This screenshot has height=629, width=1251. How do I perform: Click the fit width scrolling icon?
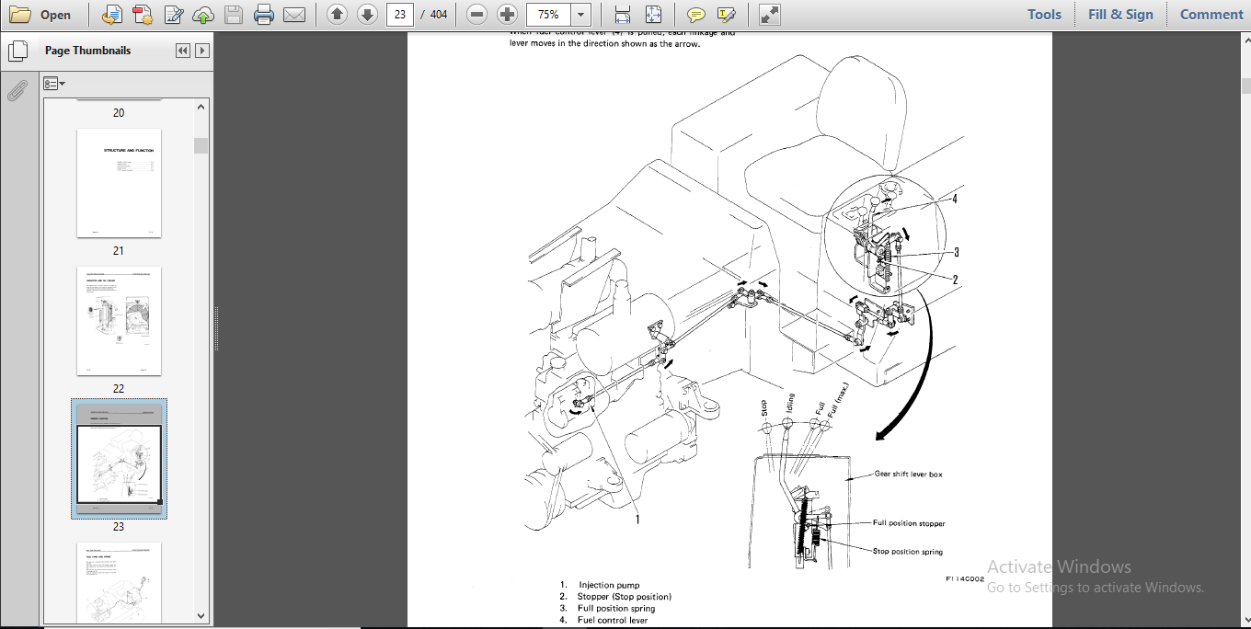(x=623, y=15)
